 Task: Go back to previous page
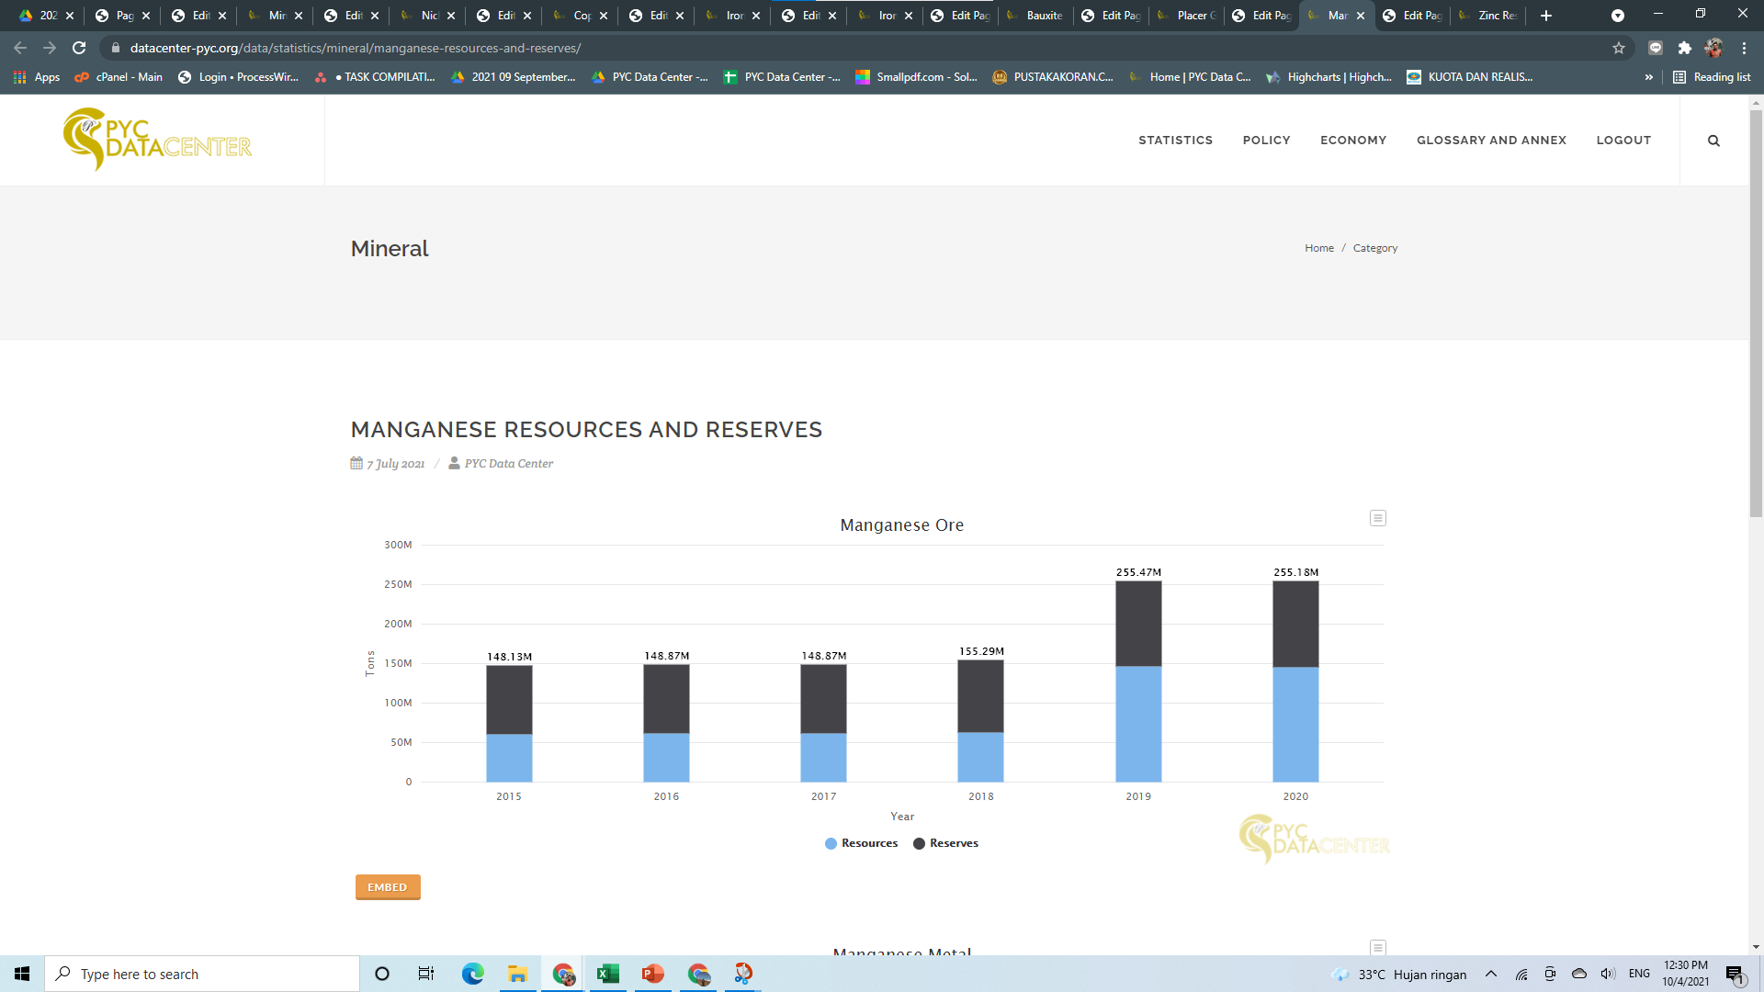tap(20, 48)
